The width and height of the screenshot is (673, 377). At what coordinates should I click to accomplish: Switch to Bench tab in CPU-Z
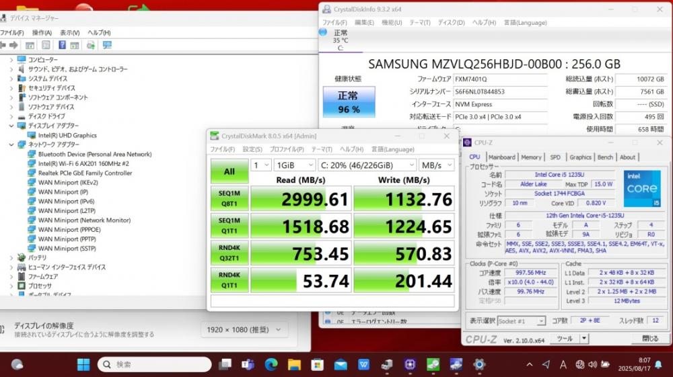click(x=605, y=157)
